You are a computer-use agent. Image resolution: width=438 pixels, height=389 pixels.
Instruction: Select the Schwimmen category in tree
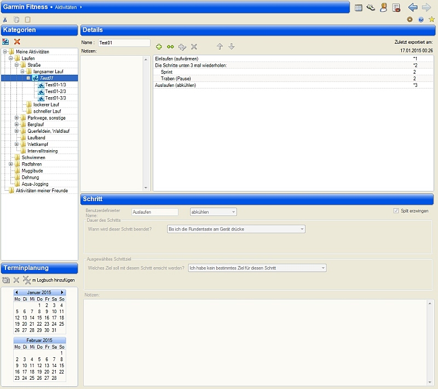point(33,157)
